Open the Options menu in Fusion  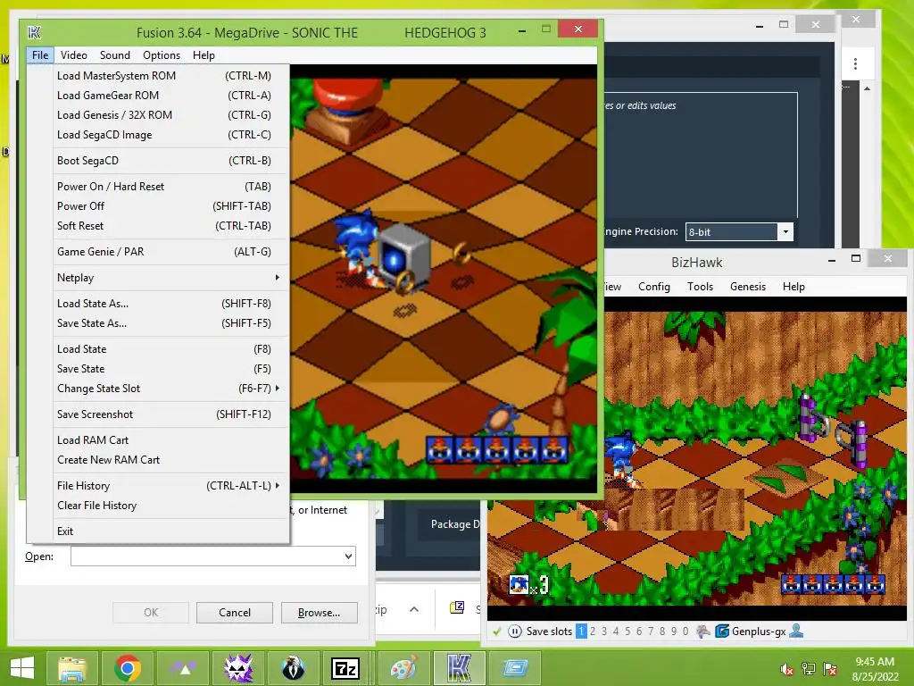coord(162,54)
